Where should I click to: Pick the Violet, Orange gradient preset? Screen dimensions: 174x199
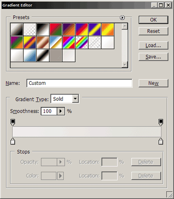click(x=69, y=29)
